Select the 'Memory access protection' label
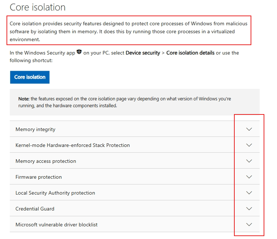Image resolution: width=277 pixels, height=239 pixels. (x=46, y=161)
